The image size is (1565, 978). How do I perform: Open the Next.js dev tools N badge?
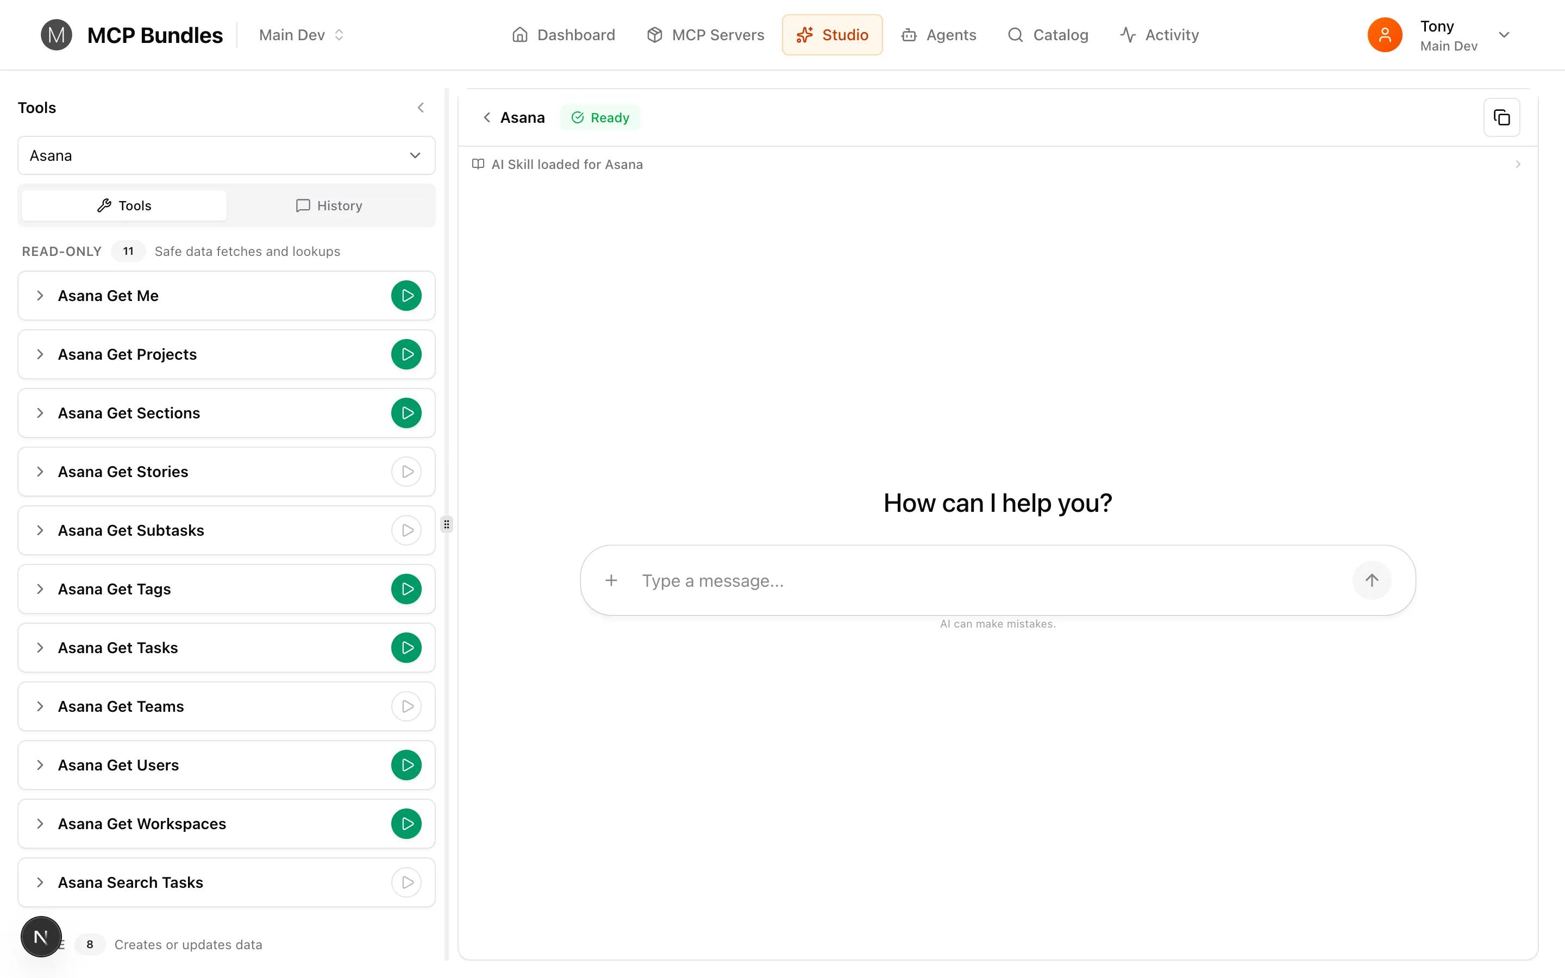[x=41, y=937]
